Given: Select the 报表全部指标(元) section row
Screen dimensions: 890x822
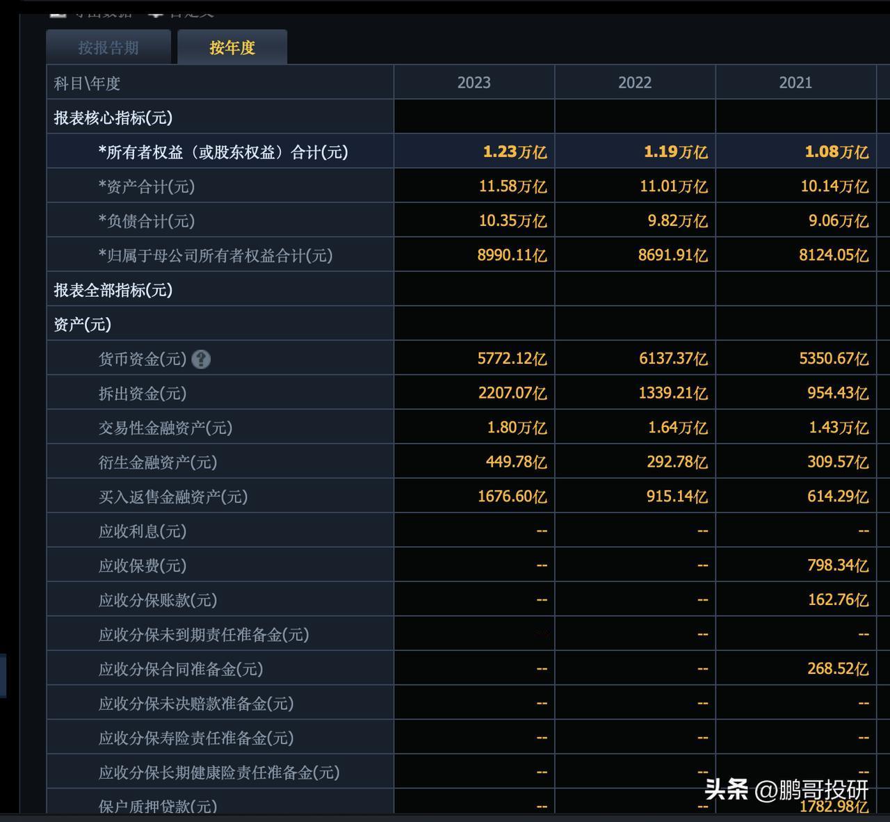Looking at the screenshot, I should click(220, 290).
